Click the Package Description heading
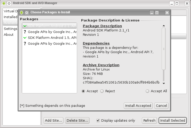The image size is (191, 128). click(102, 26)
